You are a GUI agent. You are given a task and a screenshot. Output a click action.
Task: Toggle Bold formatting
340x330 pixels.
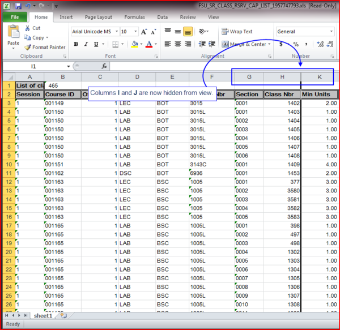coord(76,44)
